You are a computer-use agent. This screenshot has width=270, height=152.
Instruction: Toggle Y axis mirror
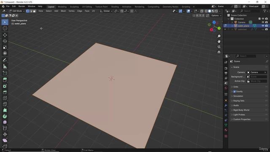[200, 16]
